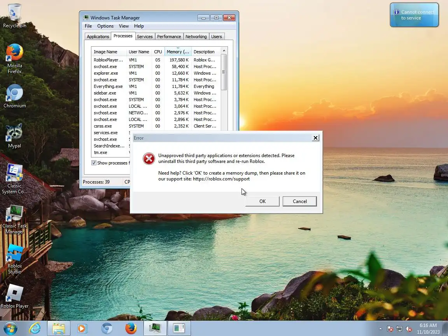Open the Windows Start menu orb
The height and width of the screenshot is (336, 448).
click(10, 328)
